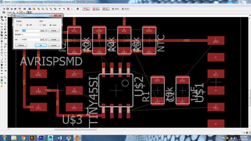Print the board from the toolbar
This screenshot has height=141, width=251.
(12, 9)
